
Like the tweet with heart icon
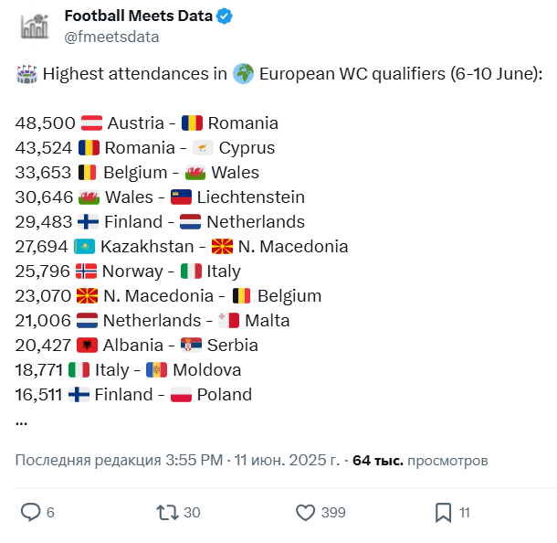coord(306,513)
